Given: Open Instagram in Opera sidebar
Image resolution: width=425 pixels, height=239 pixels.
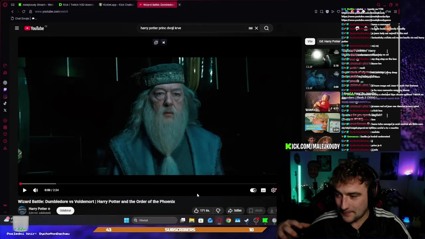Looking at the screenshot, I should 5,97.
